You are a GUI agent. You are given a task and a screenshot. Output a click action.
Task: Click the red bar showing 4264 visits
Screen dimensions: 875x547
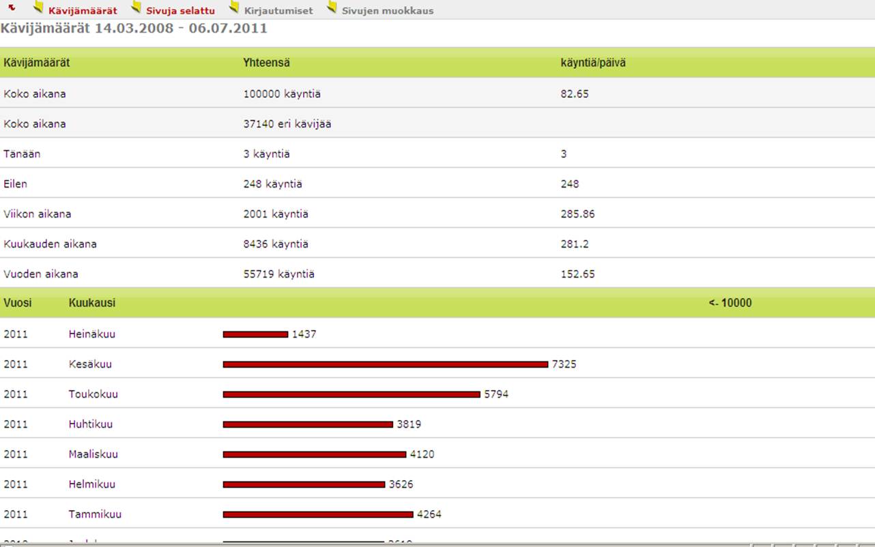pos(318,514)
